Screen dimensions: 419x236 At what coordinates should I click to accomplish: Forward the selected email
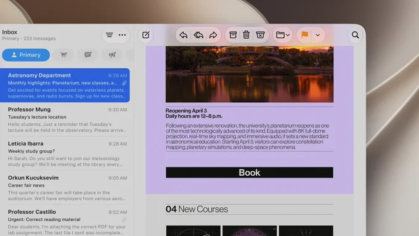pyautogui.click(x=213, y=35)
